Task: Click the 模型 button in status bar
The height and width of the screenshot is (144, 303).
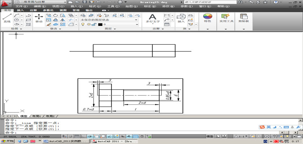Action: [210, 136]
